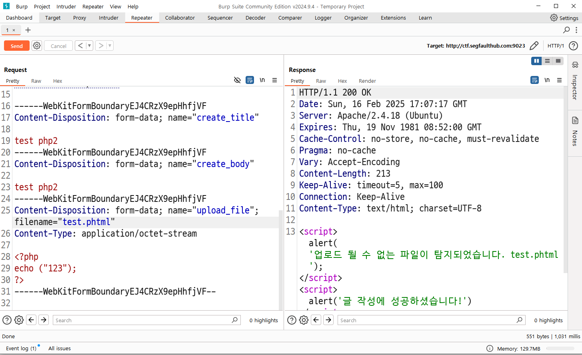Switch to the Logger tab

(x=323, y=18)
